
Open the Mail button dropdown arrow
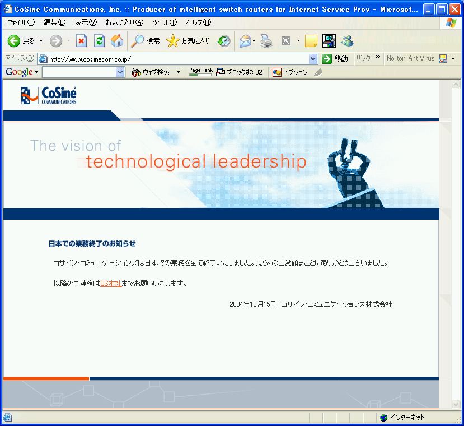click(x=254, y=40)
